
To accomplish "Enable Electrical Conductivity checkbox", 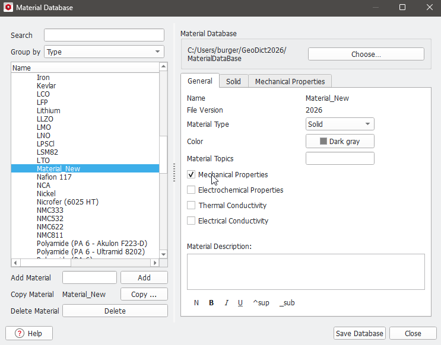I will (x=191, y=221).
